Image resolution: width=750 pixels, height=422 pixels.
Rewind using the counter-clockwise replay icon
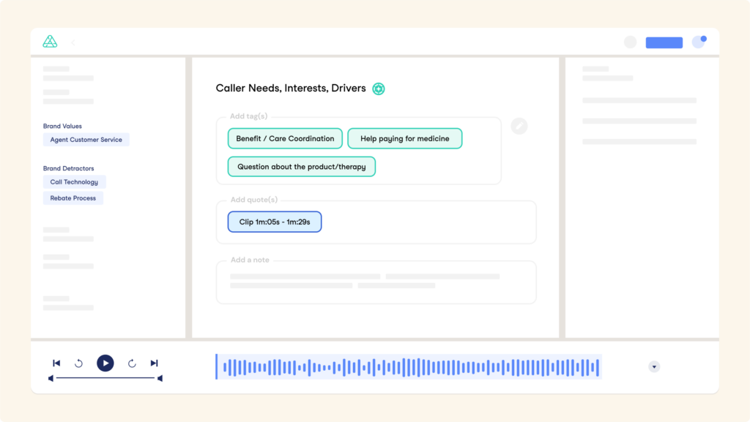pos(79,363)
